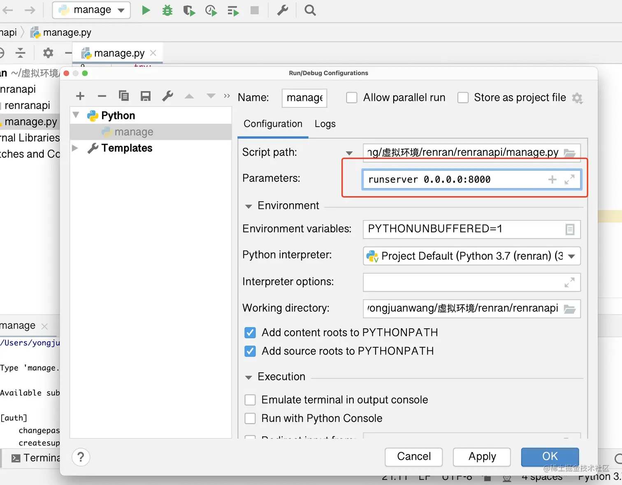Screen dimensions: 622x485
Task: Collapse the Environment section
Action: click(x=248, y=206)
